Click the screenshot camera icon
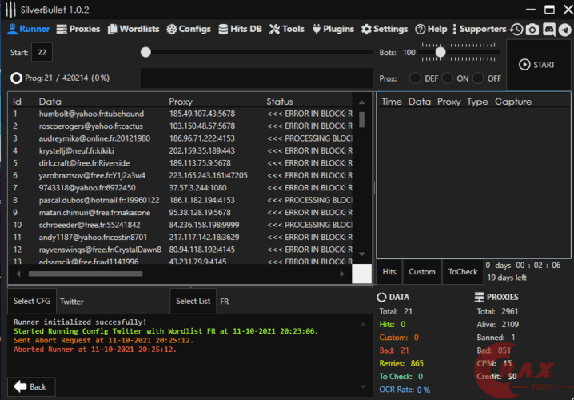 point(533,30)
